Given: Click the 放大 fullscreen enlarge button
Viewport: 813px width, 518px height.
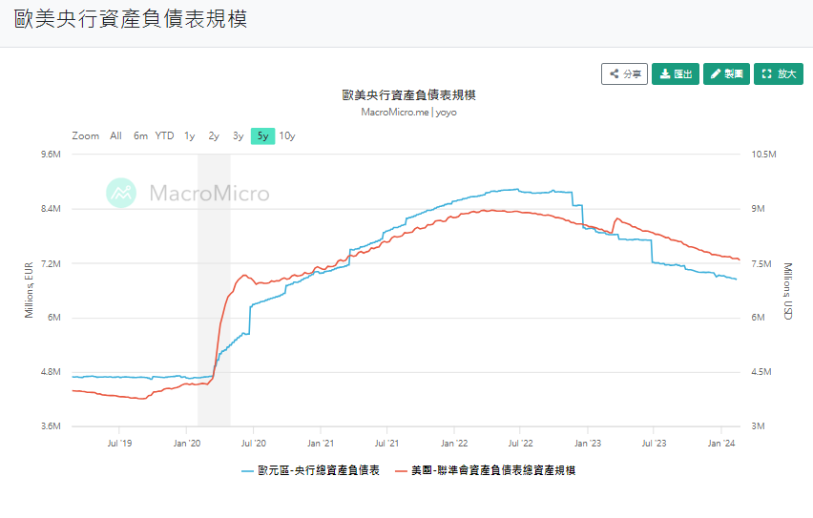Looking at the screenshot, I should coord(778,74).
